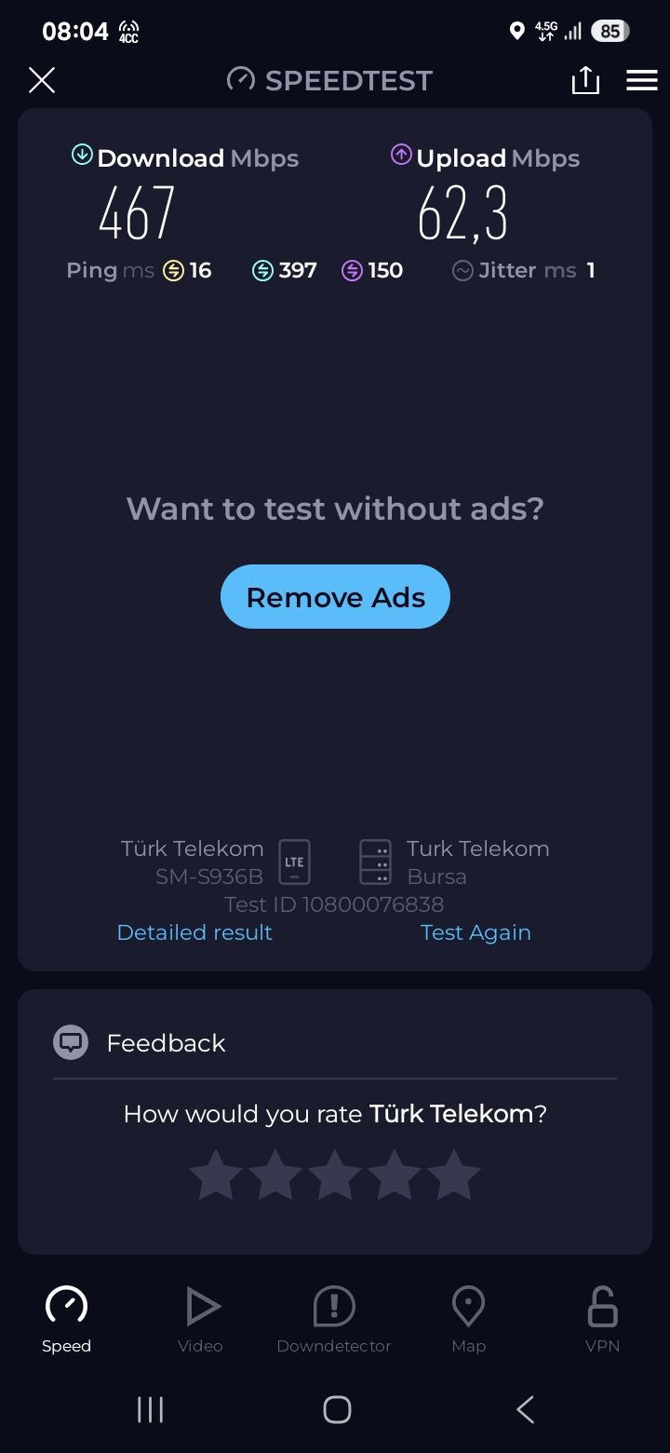Tap the LTE device icon
This screenshot has height=1453, width=670.
tap(294, 862)
